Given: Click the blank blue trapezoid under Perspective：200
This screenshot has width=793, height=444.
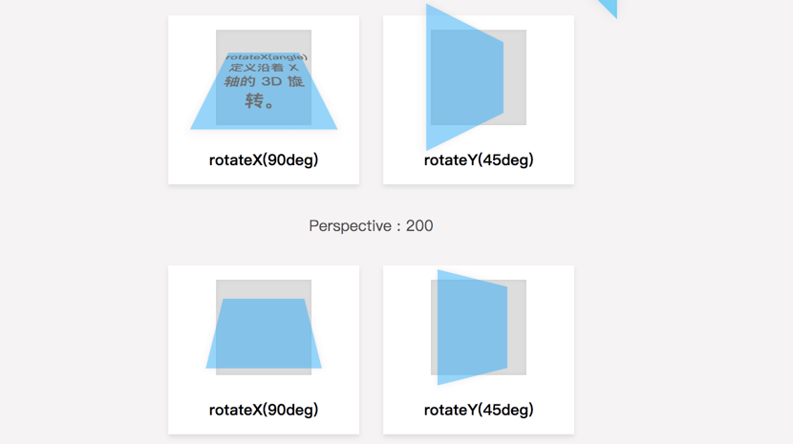Looking at the screenshot, I should (x=264, y=334).
